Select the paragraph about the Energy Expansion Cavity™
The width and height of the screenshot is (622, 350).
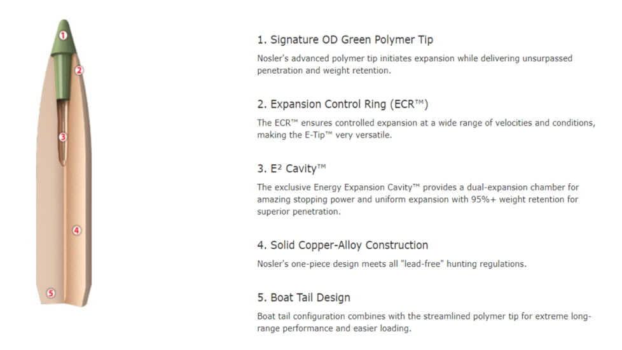pos(418,199)
